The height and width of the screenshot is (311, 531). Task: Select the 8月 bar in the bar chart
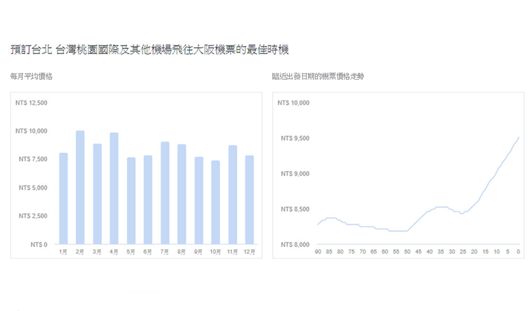point(182,195)
